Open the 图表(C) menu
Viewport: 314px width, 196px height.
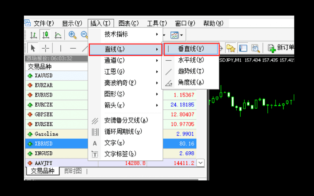point(129,24)
